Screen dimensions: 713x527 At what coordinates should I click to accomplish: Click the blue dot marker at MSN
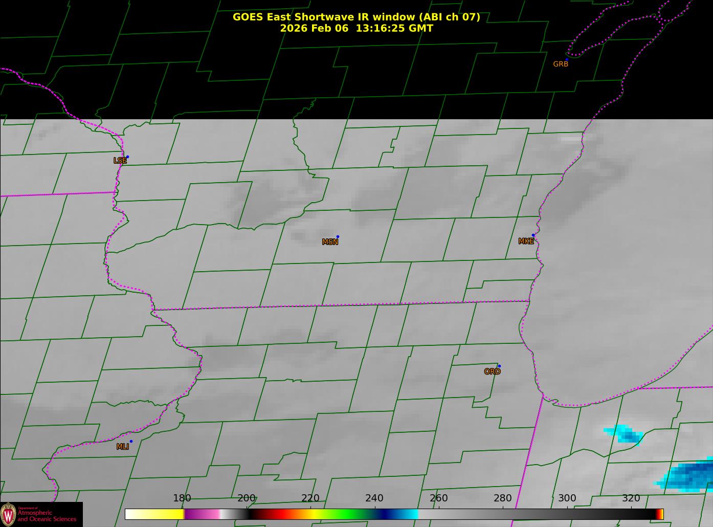338,237
